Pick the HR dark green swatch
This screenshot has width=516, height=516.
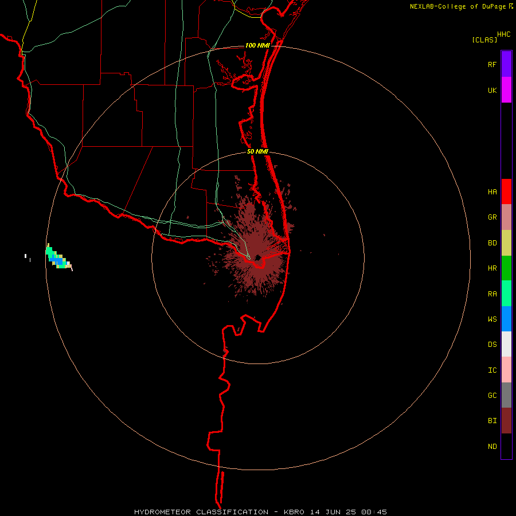(x=506, y=268)
